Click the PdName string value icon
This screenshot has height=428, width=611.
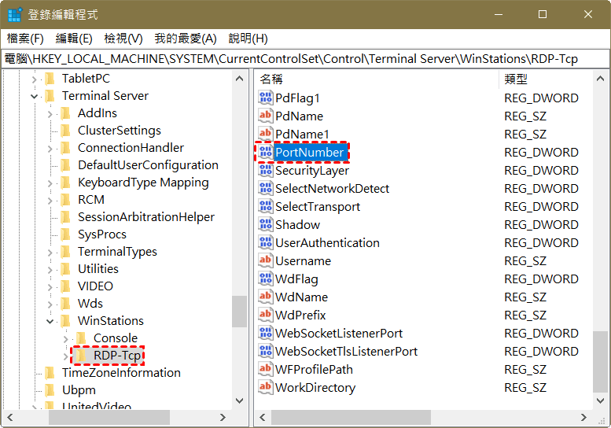265,116
